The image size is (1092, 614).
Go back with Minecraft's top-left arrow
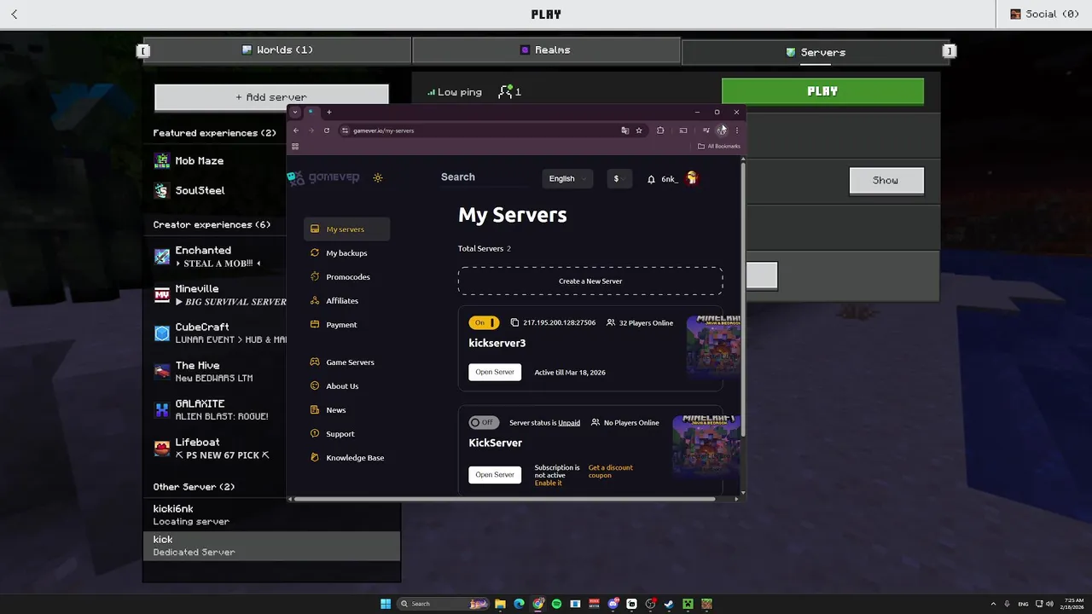(x=14, y=14)
